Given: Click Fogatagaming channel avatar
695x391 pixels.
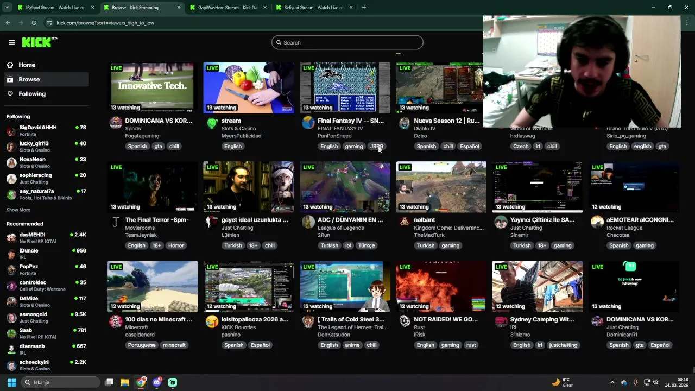Looking at the screenshot, I should [x=116, y=123].
